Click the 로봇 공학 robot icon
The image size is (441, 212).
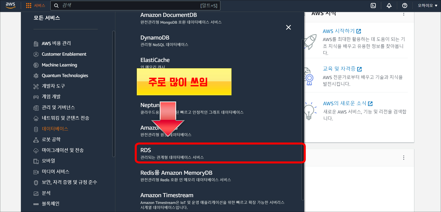tap(36, 140)
